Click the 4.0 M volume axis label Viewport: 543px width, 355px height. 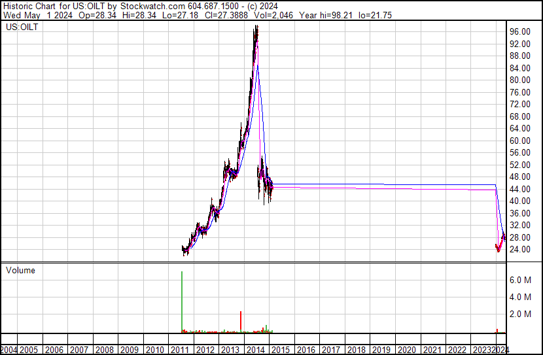click(x=520, y=297)
